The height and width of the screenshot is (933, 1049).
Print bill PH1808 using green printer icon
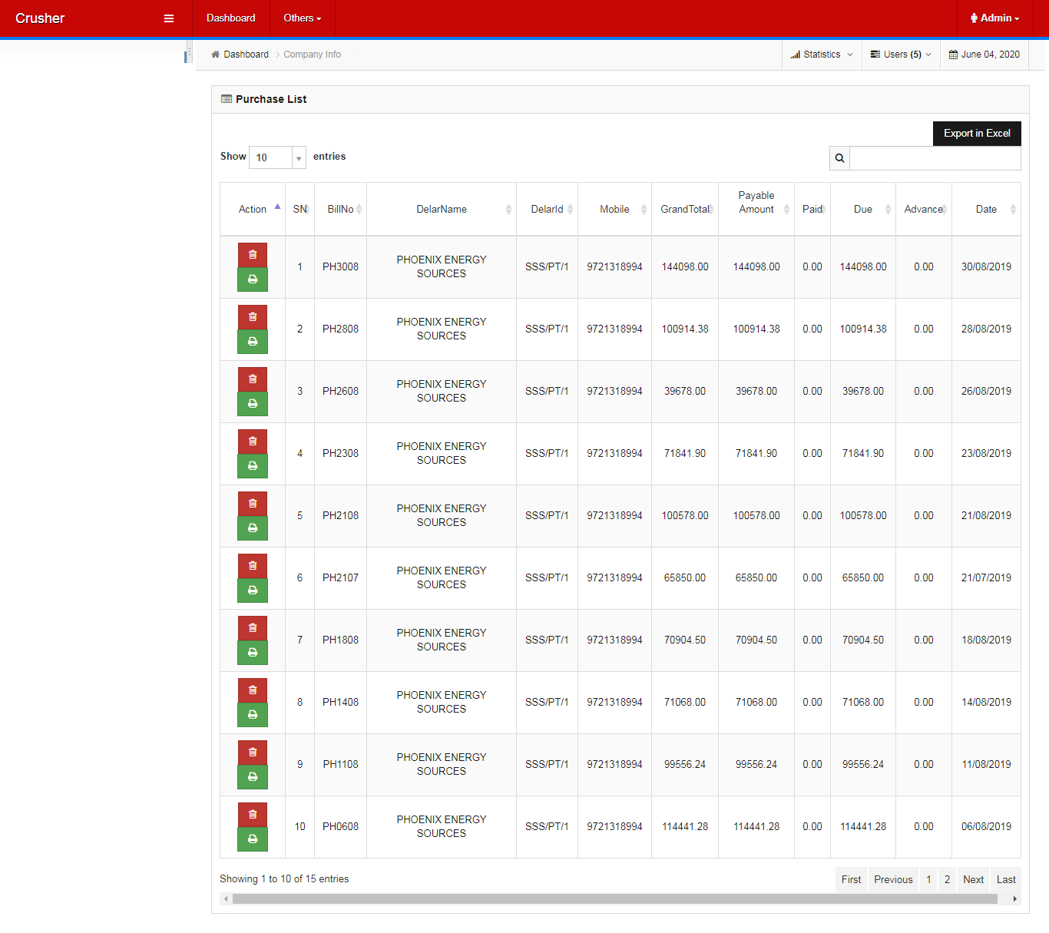coord(253,653)
